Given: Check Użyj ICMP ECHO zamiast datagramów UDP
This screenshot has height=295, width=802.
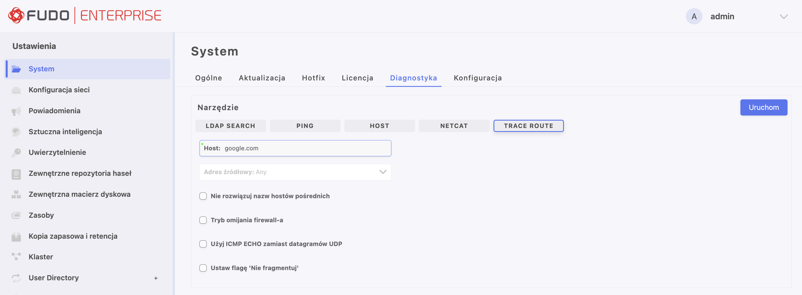Looking at the screenshot, I should [x=203, y=244].
